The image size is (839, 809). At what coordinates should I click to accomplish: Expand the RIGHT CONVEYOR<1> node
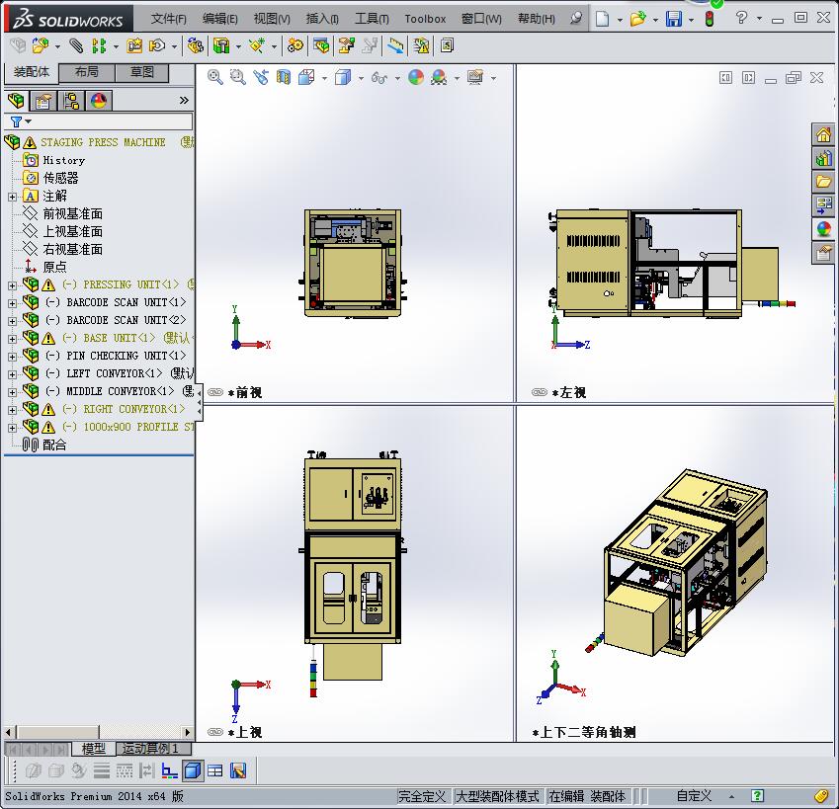12,410
